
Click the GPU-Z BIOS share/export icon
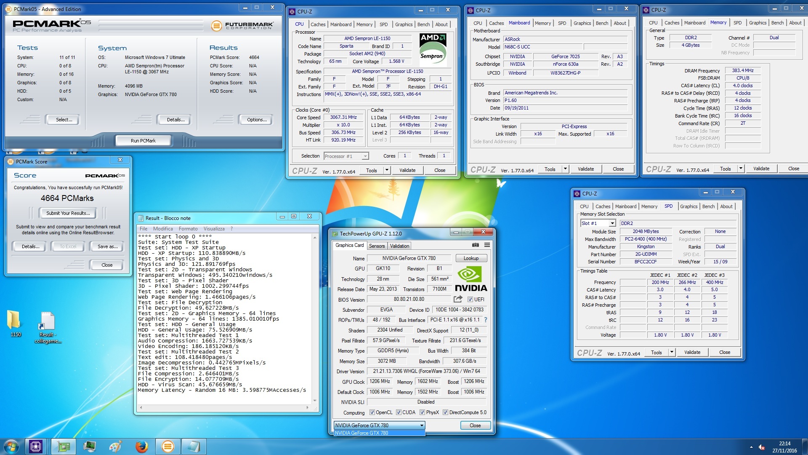click(458, 299)
